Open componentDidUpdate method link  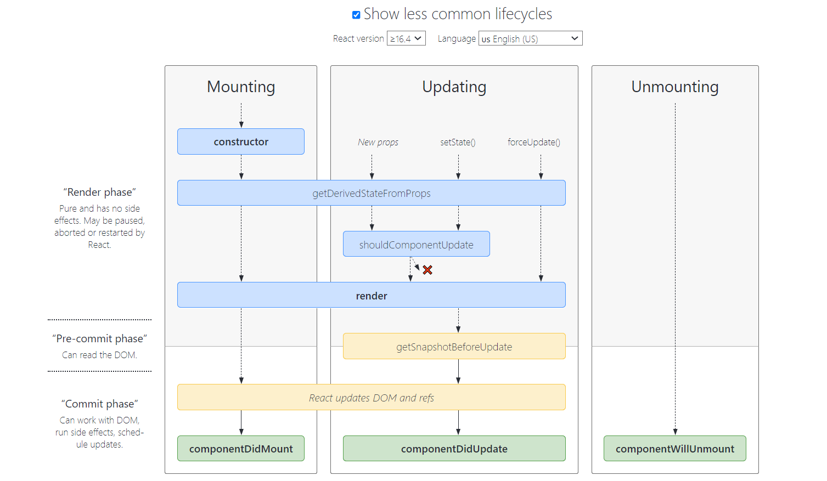click(x=454, y=448)
